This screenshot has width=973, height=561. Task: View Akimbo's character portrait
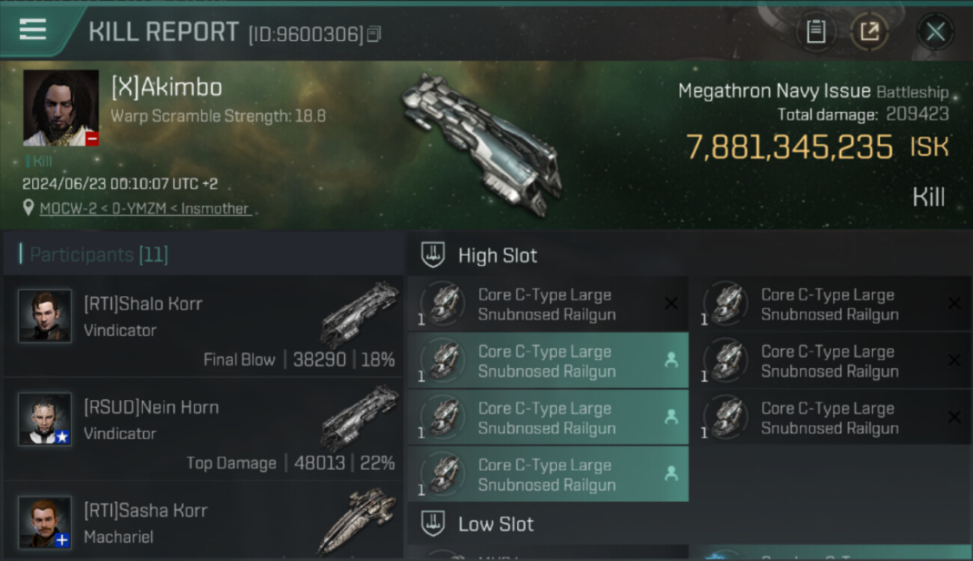(61, 108)
